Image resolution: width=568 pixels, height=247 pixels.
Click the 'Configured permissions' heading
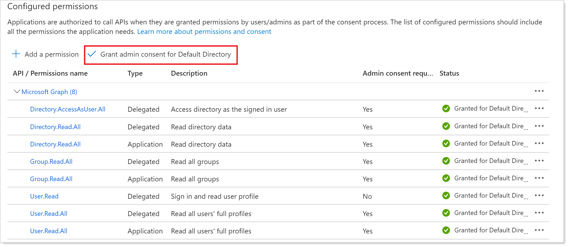[53, 6]
